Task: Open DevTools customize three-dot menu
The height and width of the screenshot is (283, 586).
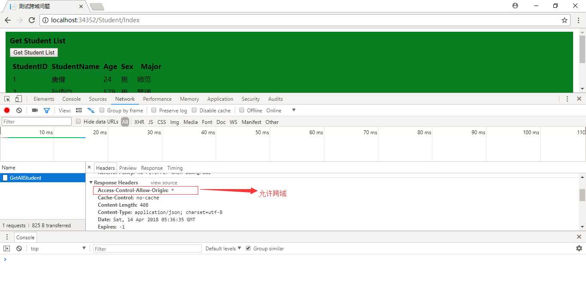Action: [567, 99]
